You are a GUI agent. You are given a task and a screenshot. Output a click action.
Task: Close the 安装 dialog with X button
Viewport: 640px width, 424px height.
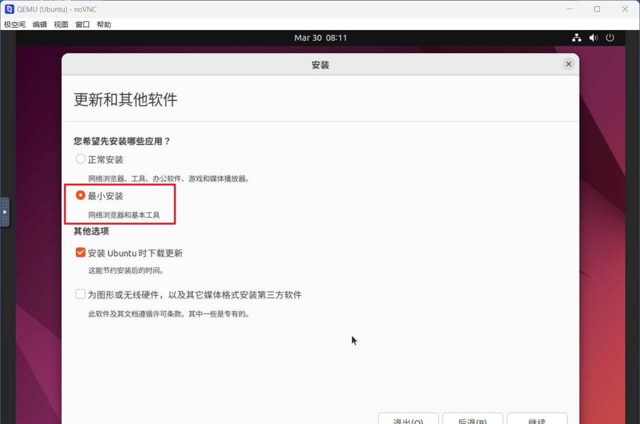pyautogui.click(x=568, y=64)
